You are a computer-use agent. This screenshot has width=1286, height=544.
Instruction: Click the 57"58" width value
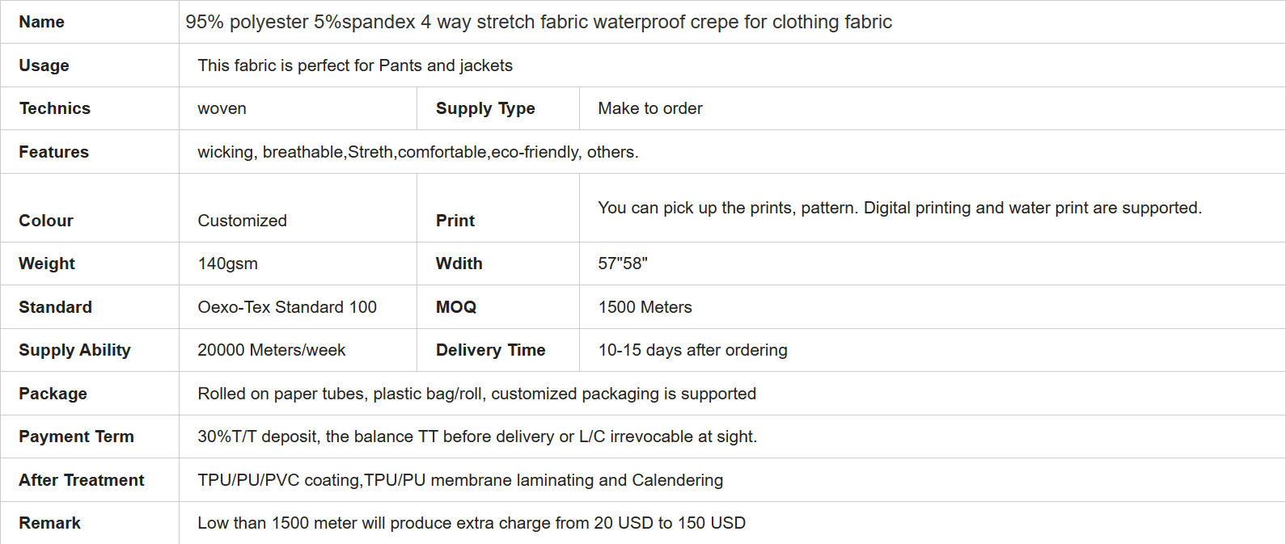point(623,264)
